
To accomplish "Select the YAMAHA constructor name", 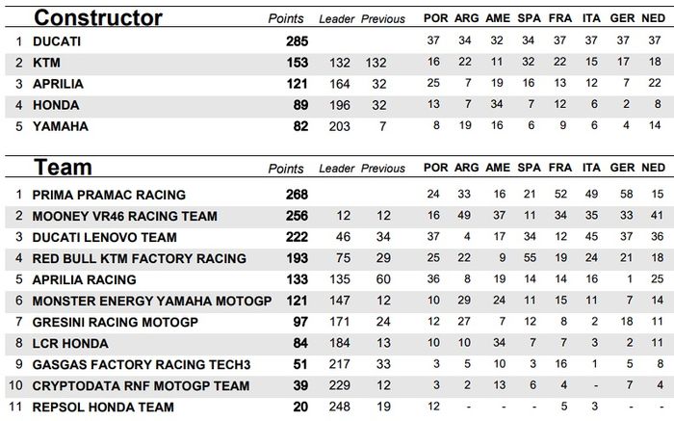I will [x=59, y=126].
